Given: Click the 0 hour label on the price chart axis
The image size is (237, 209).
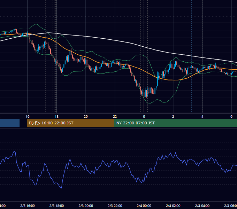Looking at the screenshot, I should pos(144,117).
